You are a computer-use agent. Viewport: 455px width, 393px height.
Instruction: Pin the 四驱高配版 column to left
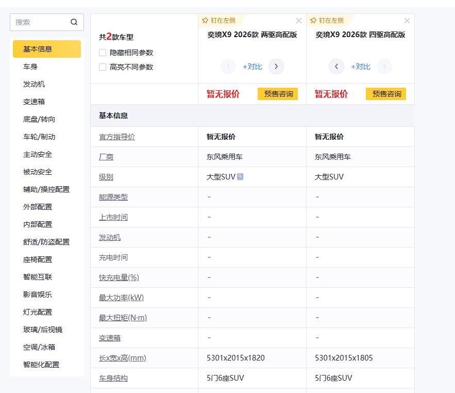[x=327, y=21]
